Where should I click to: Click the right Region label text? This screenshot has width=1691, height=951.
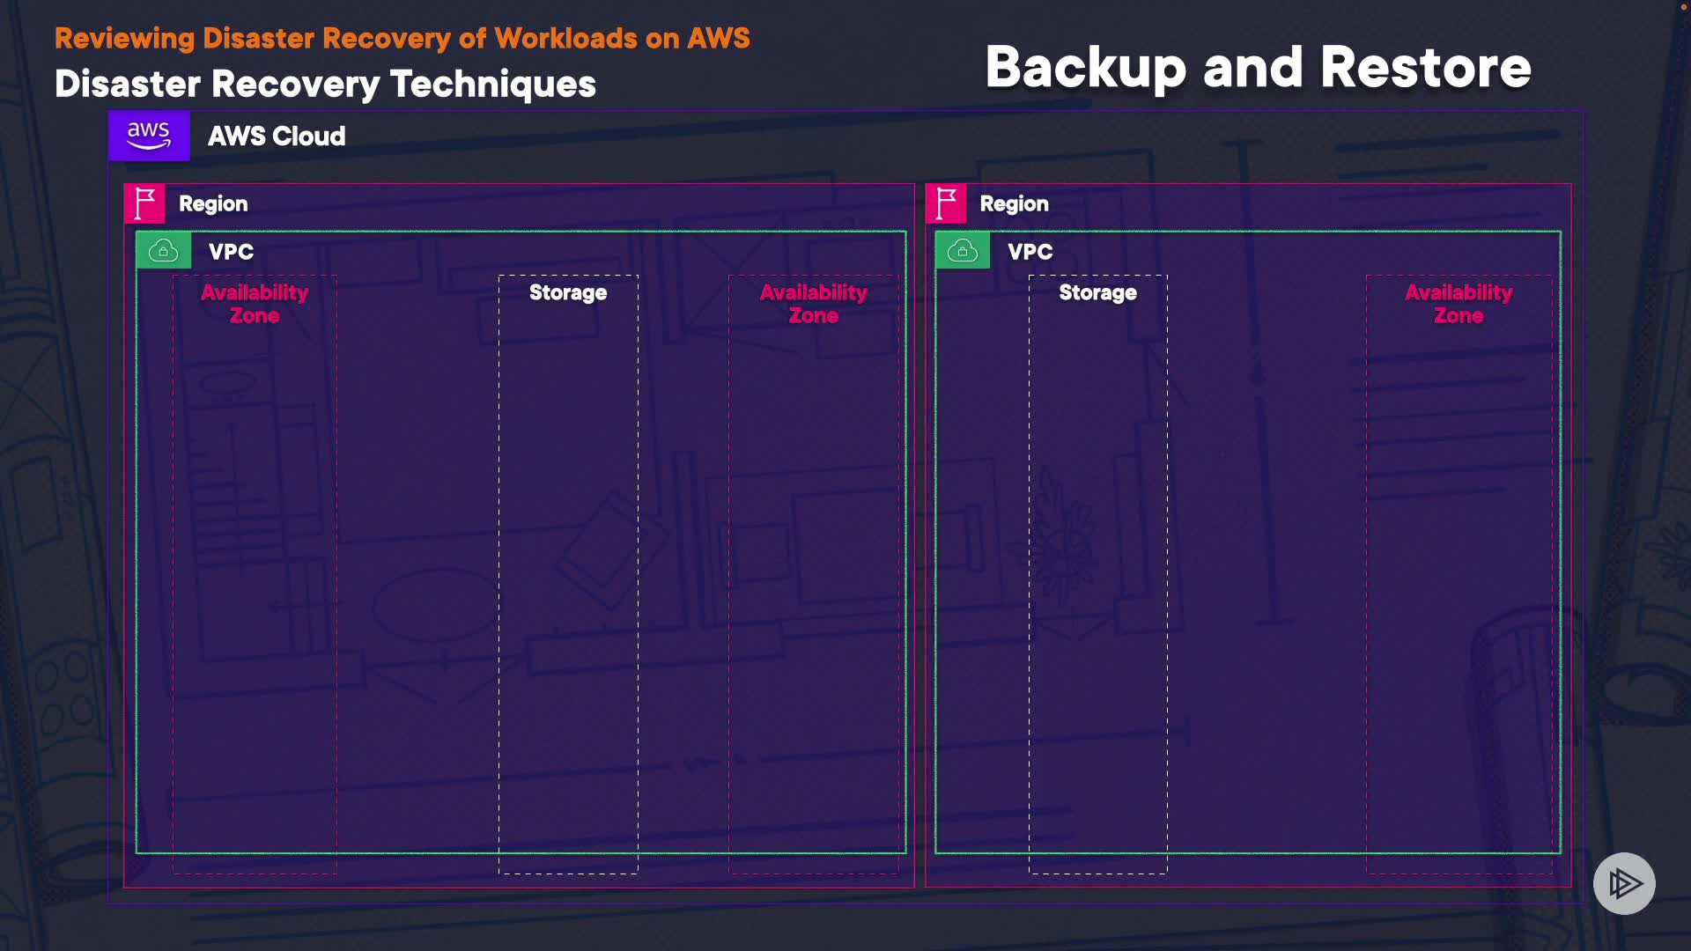tap(1014, 203)
